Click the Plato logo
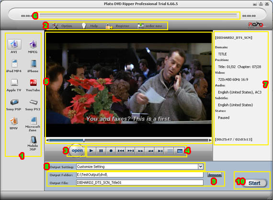Screen dimensions: 273x200 (x=256, y=25)
